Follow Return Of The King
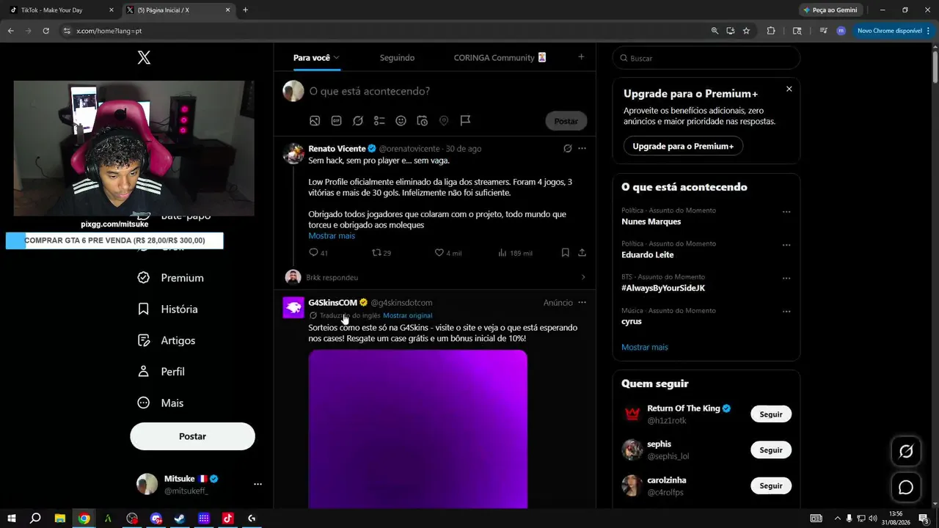 click(x=771, y=414)
